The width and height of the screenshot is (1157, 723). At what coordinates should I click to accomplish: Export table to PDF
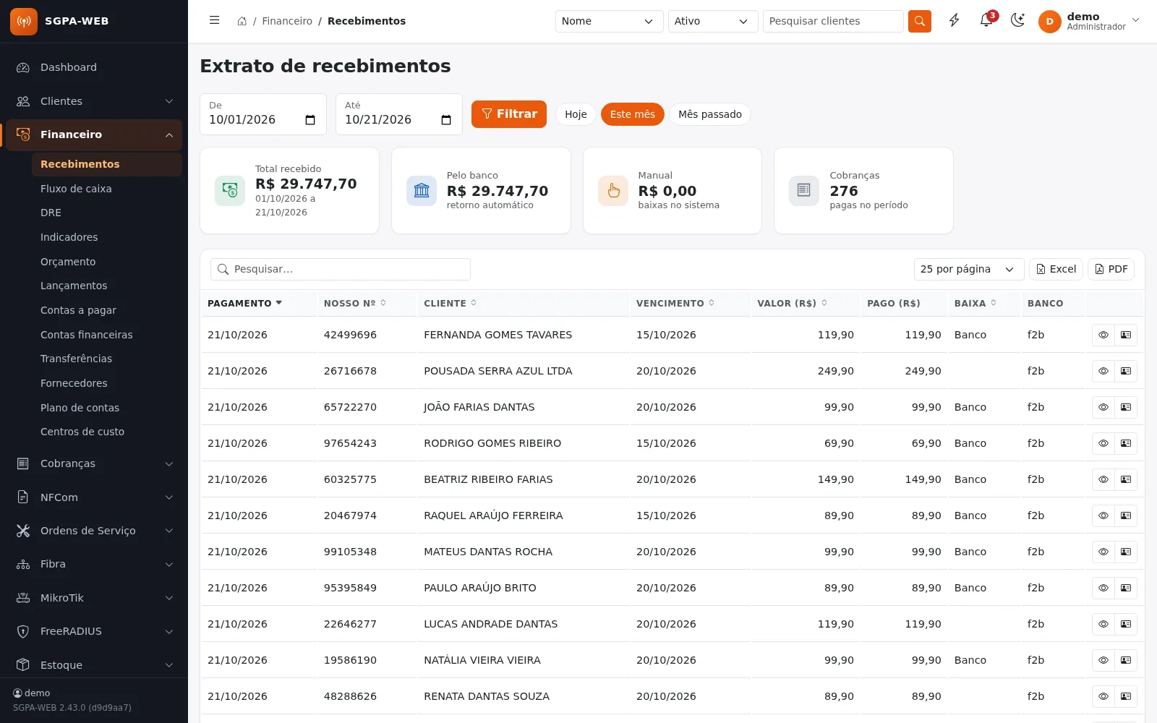pos(1111,269)
